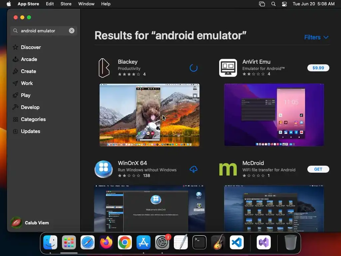Open Terminal from the Dock
The image size is (341, 256).
point(199,242)
